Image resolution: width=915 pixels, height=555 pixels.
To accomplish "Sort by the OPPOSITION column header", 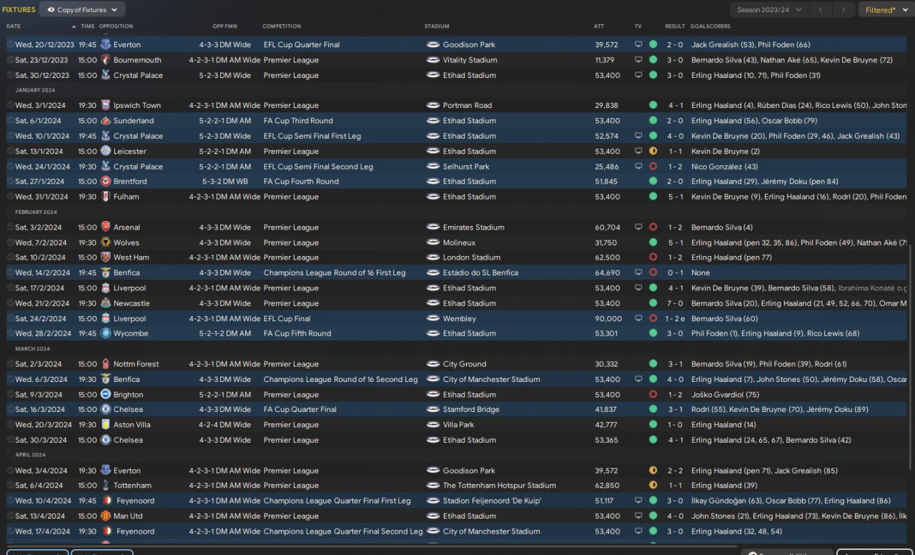I will pyautogui.click(x=116, y=26).
